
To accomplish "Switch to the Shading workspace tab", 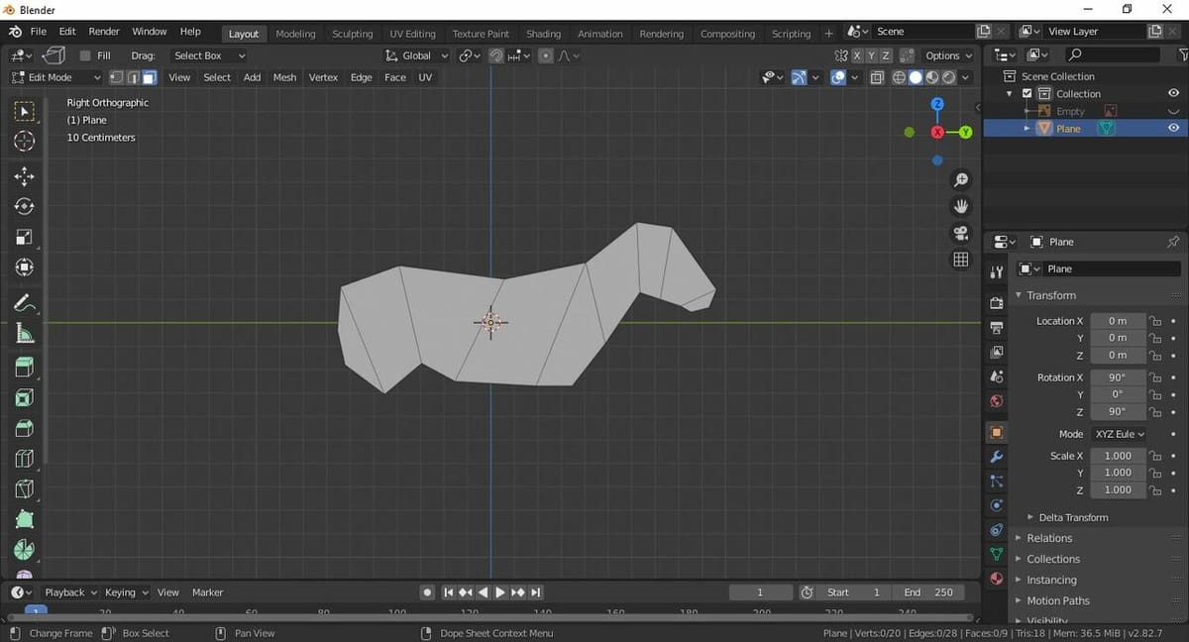I will pyautogui.click(x=543, y=34).
